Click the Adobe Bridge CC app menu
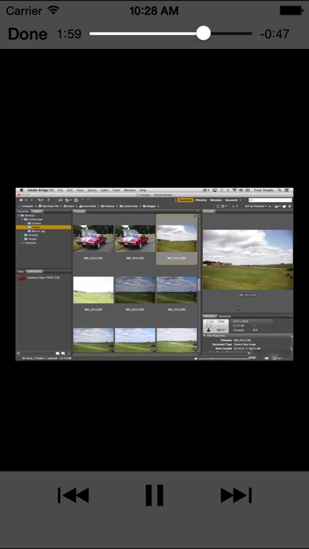Image resolution: width=309 pixels, height=549 pixels. pos(41,190)
